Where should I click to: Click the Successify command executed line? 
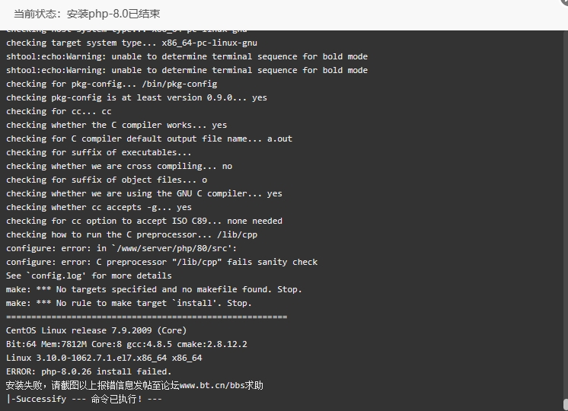pyautogui.click(x=84, y=399)
